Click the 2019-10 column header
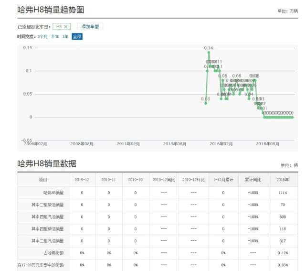Image resolution: width=306 pixels, height=271 pixels. pyautogui.click(x=136, y=180)
